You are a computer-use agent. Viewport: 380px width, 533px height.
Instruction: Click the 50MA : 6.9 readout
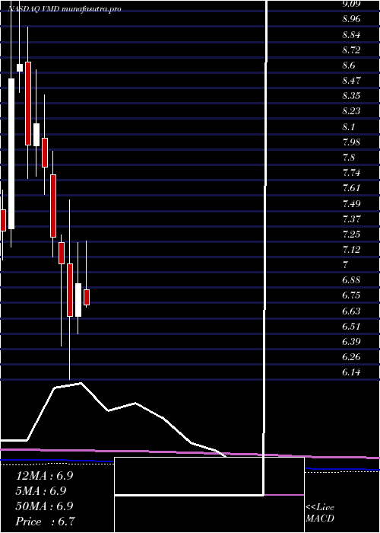(x=44, y=506)
